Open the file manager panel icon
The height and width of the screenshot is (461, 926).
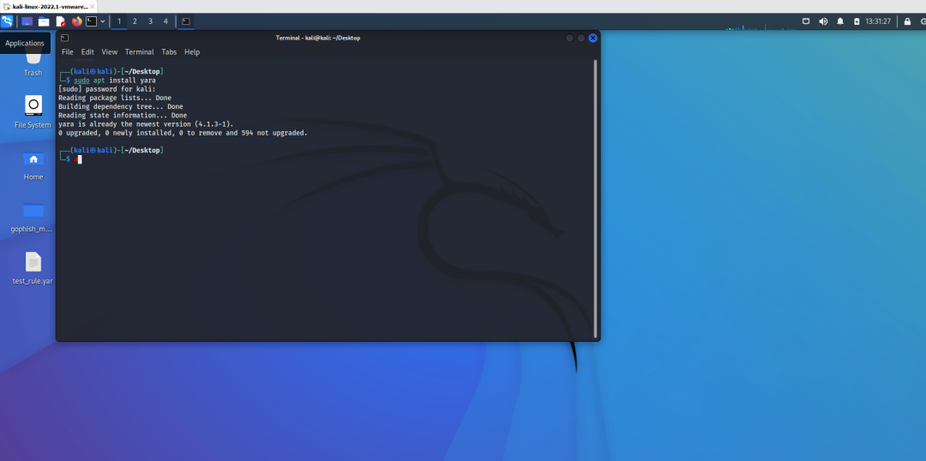(x=44, y=21)
